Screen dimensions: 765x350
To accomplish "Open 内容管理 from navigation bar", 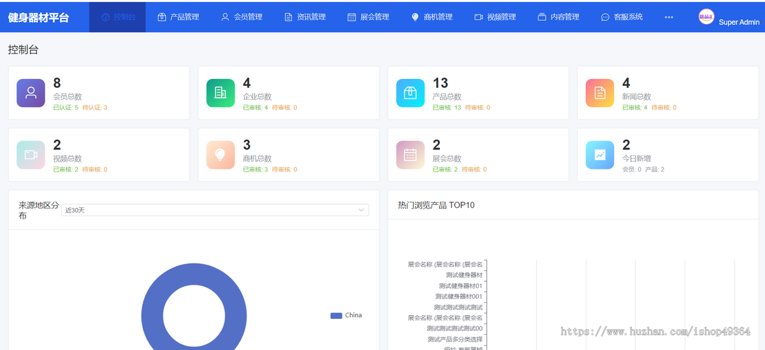I will (558, 17).
